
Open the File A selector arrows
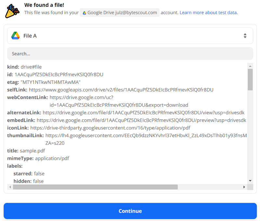tap(245, 36)
